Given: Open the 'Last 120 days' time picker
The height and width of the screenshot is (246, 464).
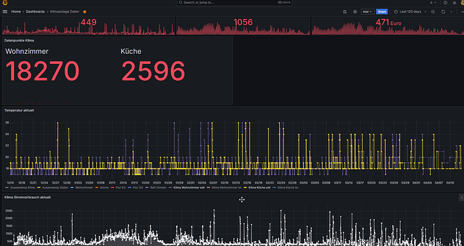Looking at the screenshot, I should click(410, 11).
